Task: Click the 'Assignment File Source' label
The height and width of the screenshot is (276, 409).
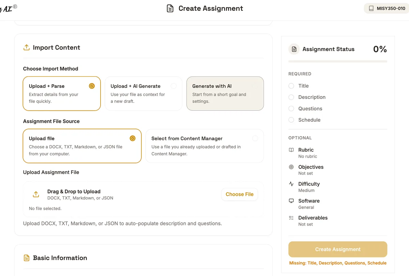Action: 51,121
